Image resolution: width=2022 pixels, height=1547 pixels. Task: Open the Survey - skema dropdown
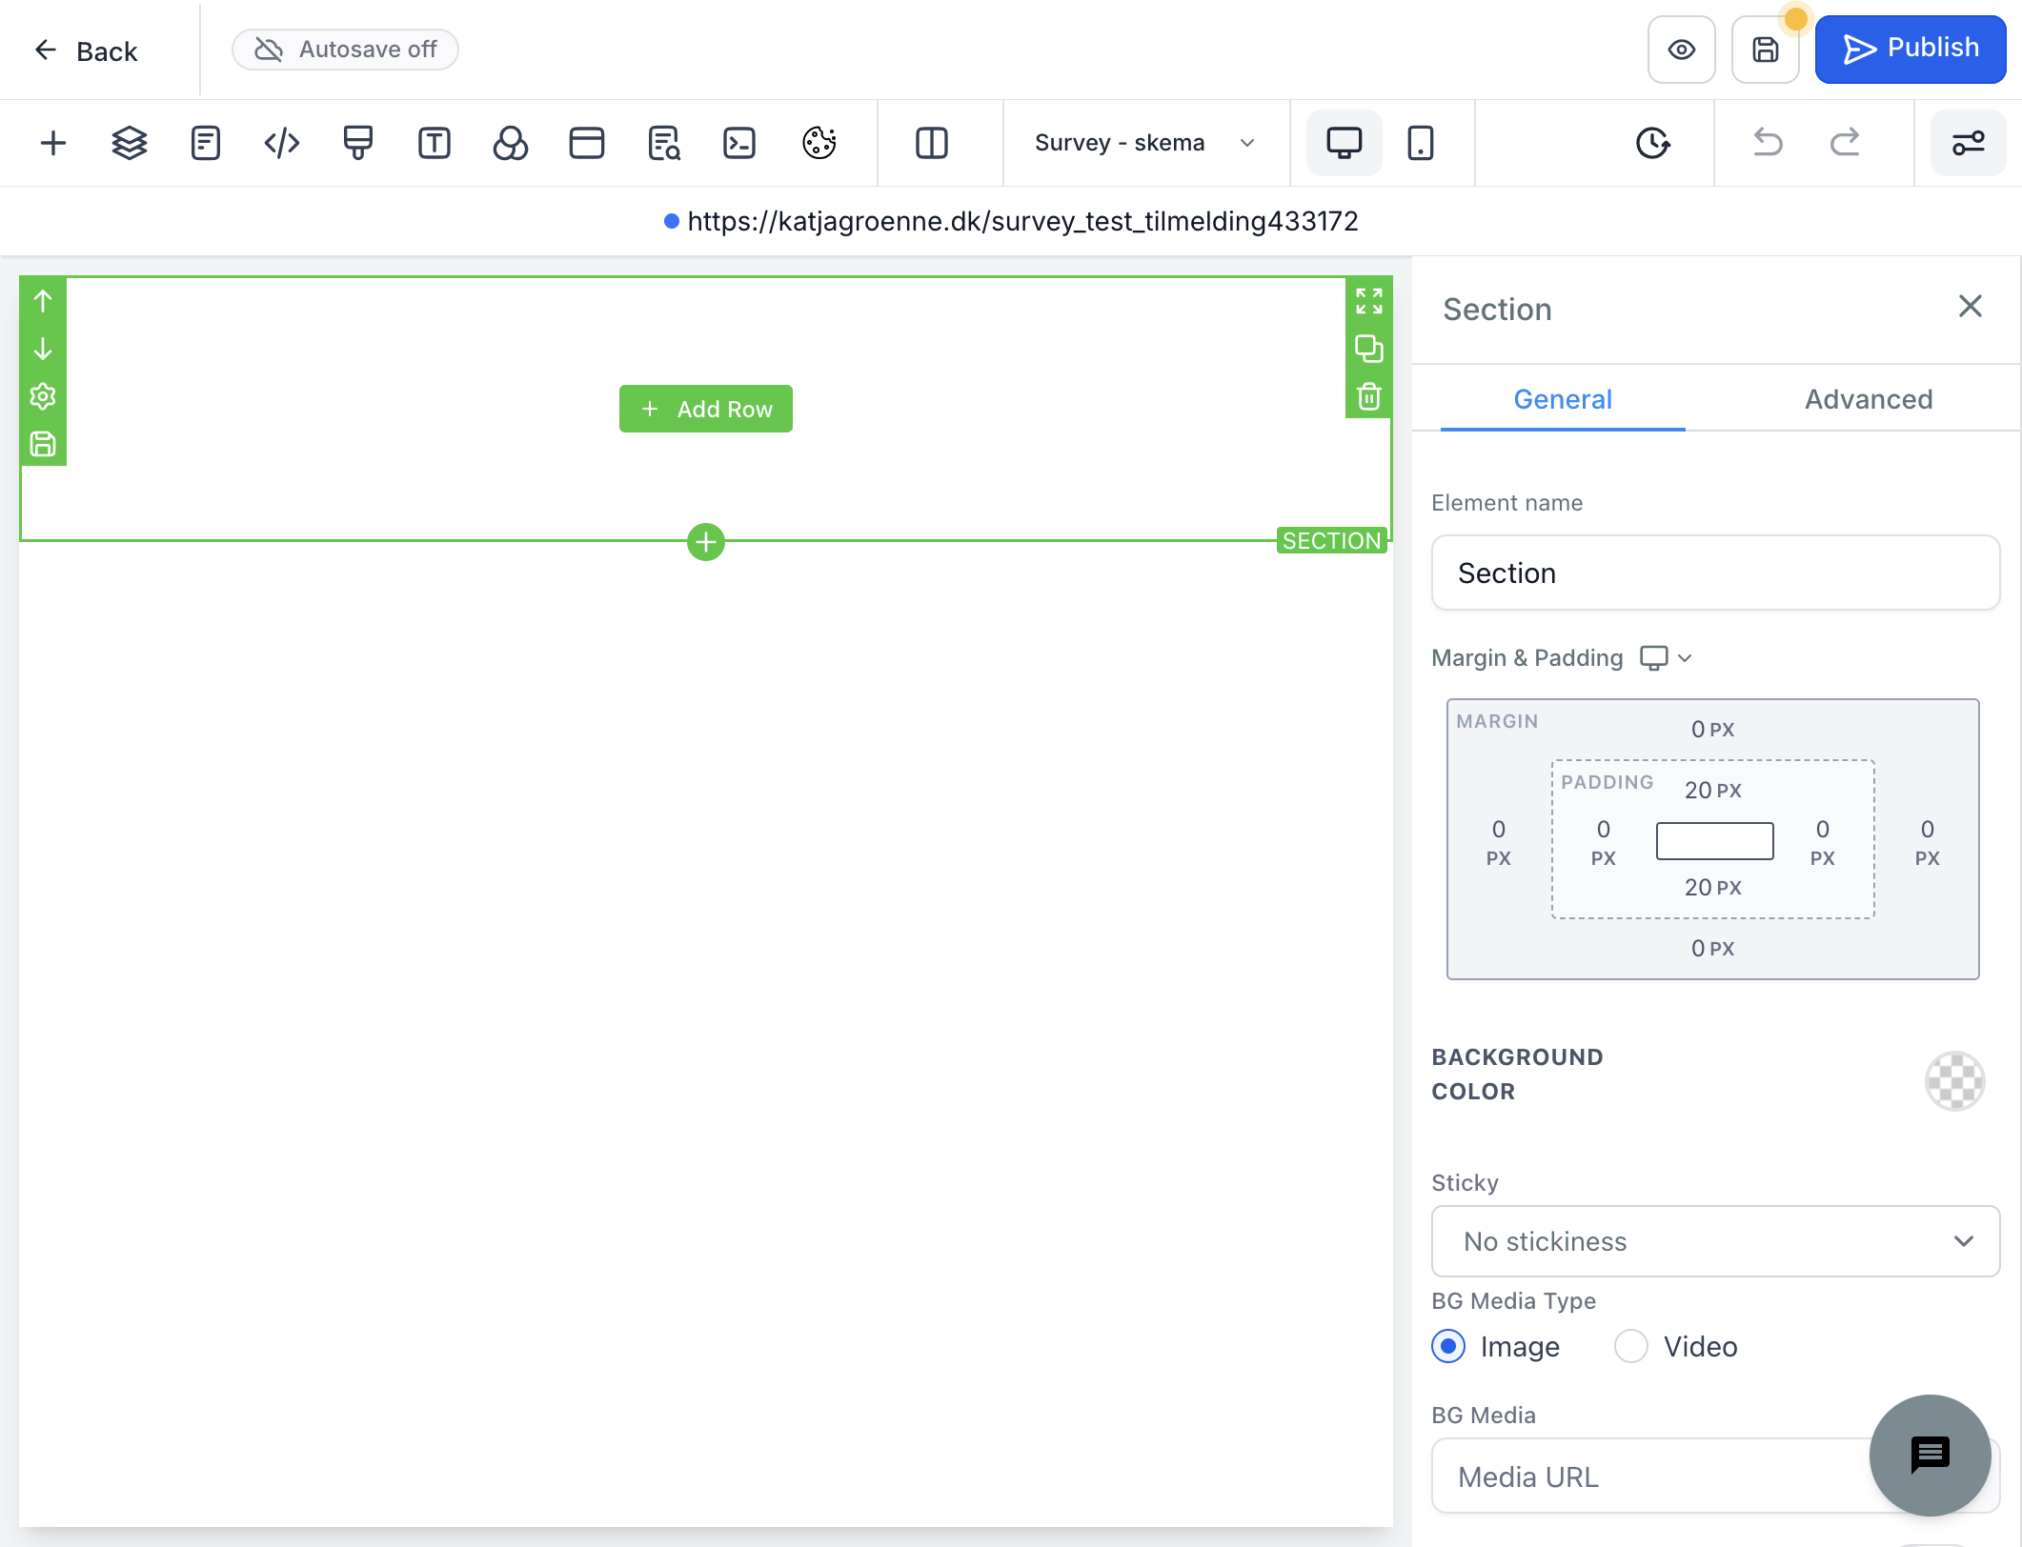click(x=1145, y=143)
